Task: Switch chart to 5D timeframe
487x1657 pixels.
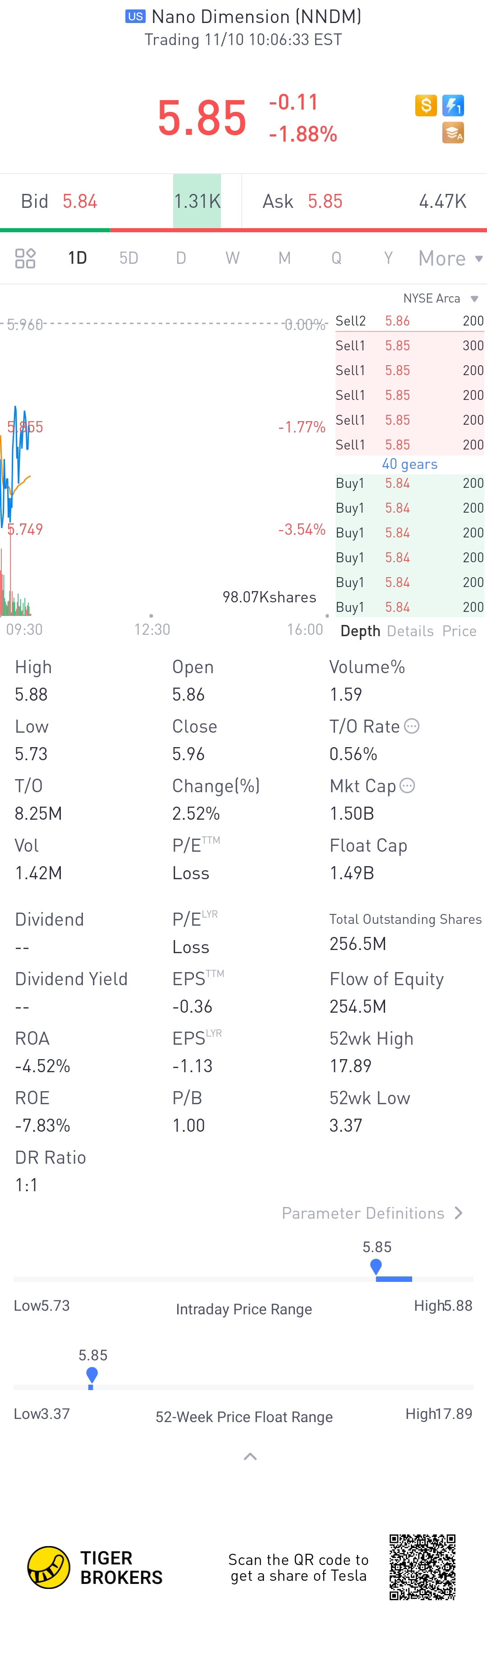Action: tap(129, 258)
